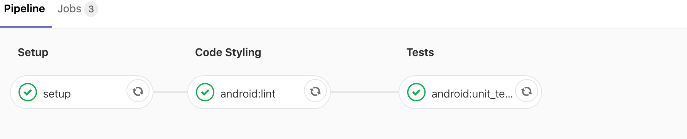Viewport: 687px width, 139px height.
Task: Click empty space inside the android:lint pill
Action: [290, 92]
